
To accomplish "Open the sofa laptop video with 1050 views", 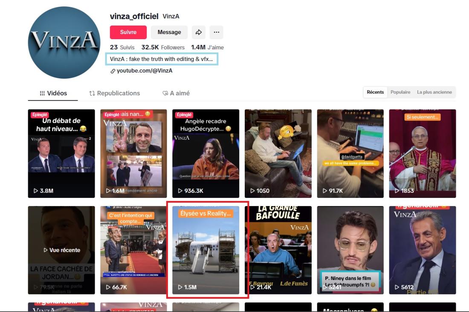I will 278,154.
